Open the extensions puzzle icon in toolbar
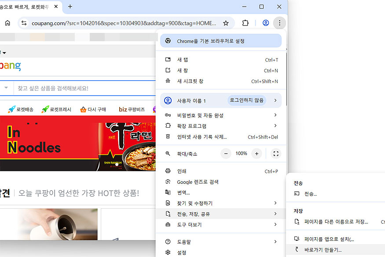385x257 pixels. click(245, 23)
